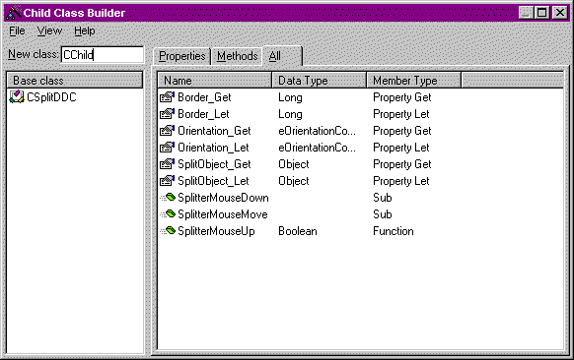Click the CSplitDDC base class icon

pyautogui.click(x=17, y=97)
